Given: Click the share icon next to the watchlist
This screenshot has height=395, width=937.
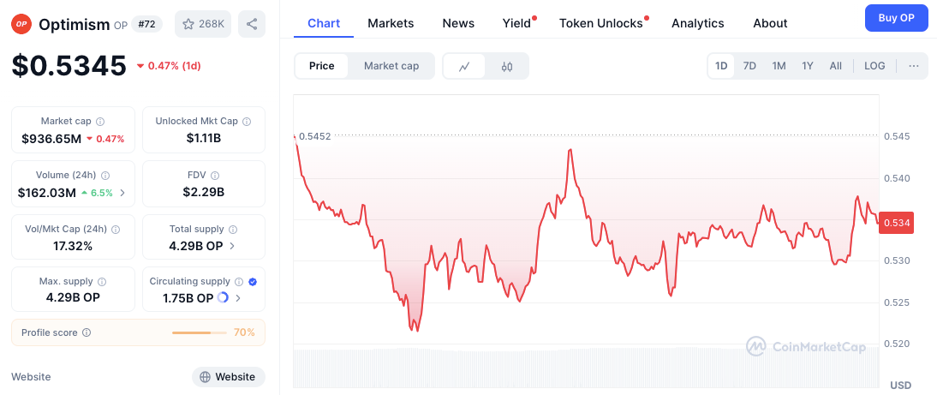Looking at the screenshot, I should [x=252, y=24].
